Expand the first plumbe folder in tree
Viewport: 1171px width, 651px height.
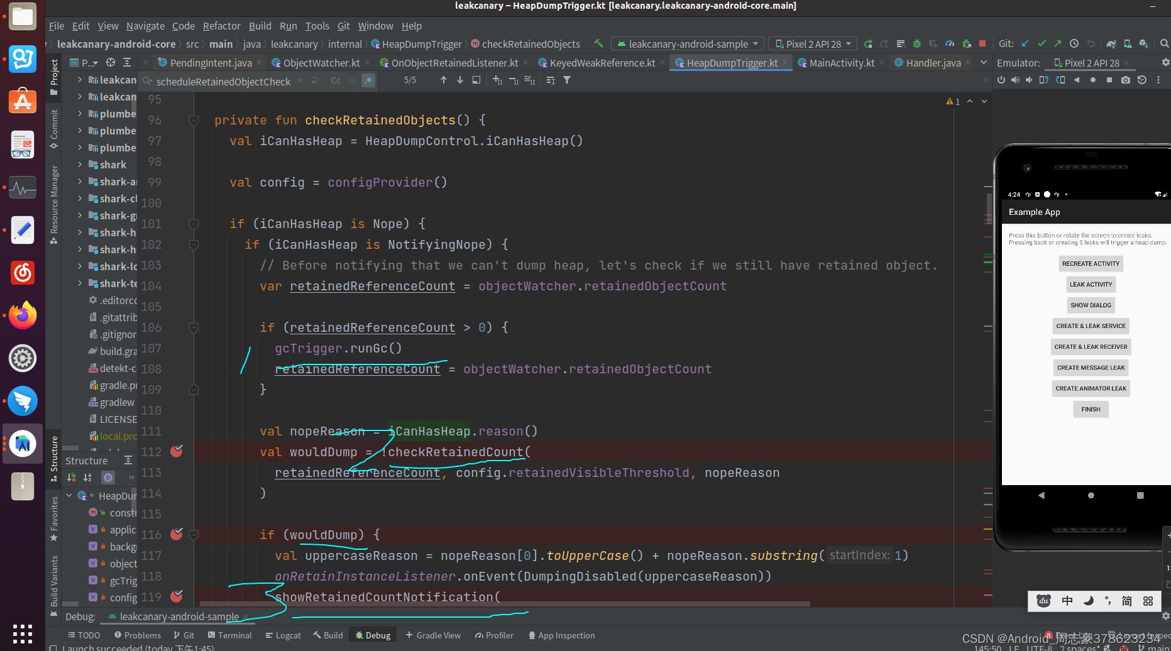(x=80, y=114)
